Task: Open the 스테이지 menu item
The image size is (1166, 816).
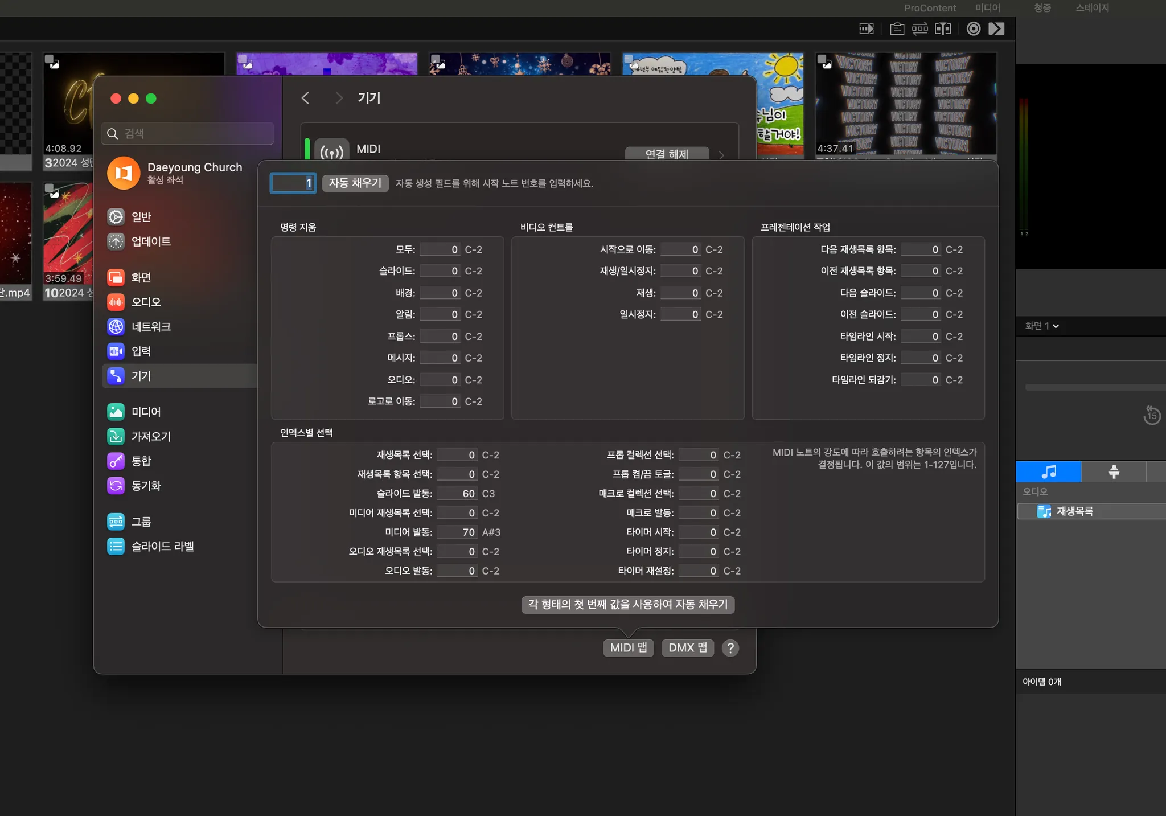Action: click(1091, 7)
